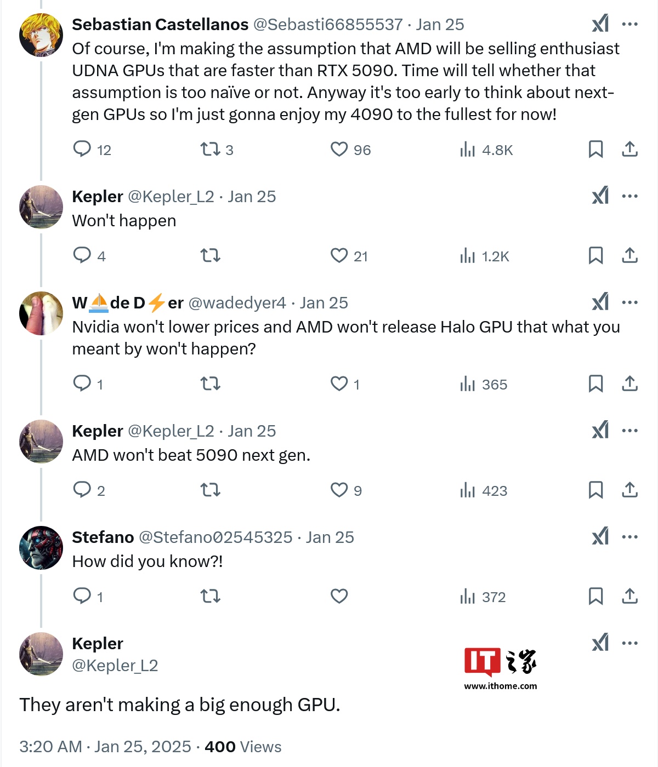658x767 pixels.
Task: Open three-dot menu on Stefano's reply
Action: pyautogui.click(x=629, y=537)
